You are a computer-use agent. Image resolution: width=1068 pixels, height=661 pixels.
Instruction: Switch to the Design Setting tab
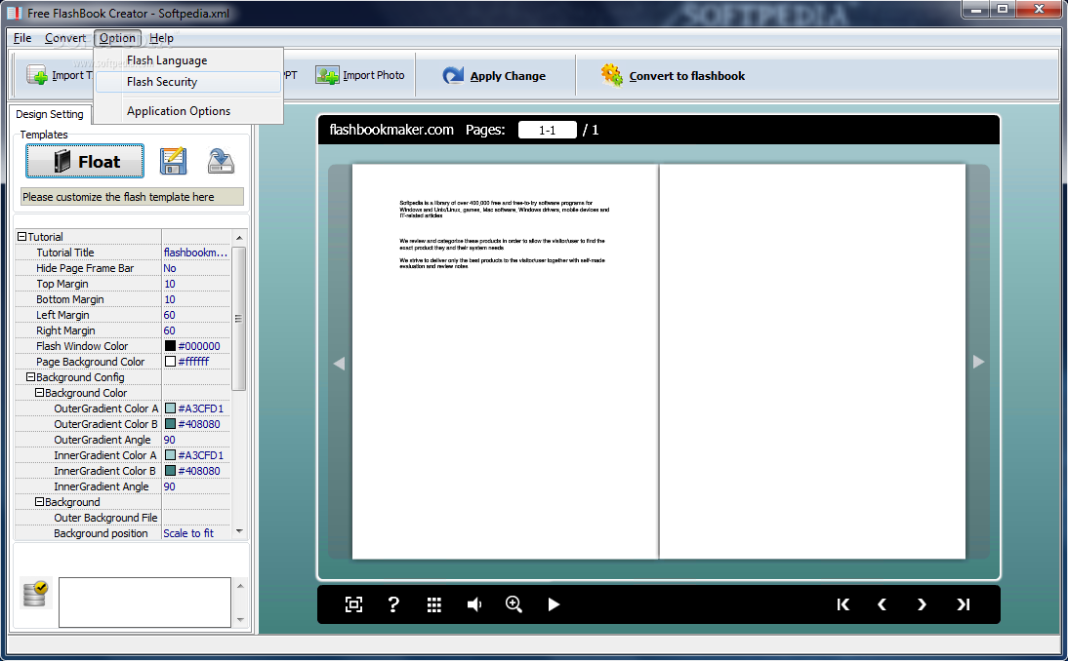(x=49, y=114)
